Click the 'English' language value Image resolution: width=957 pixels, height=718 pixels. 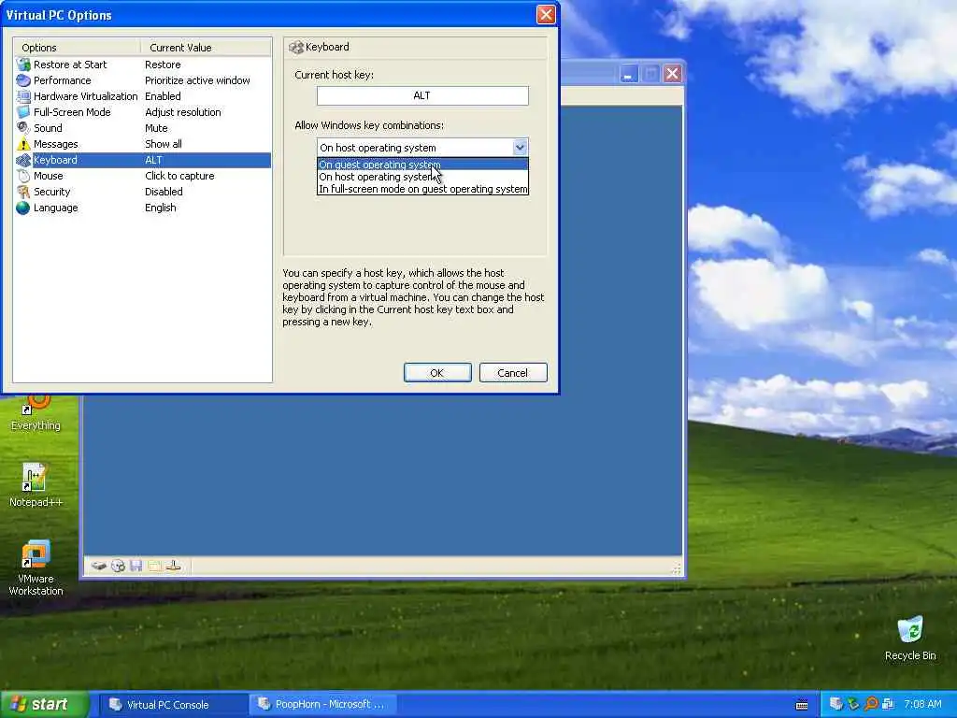click(x=160, y=208)
